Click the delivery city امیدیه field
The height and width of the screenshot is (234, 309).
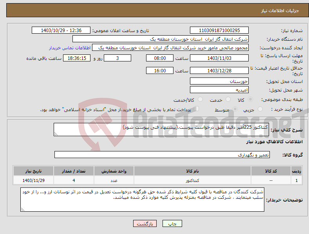tap(219, 90)
